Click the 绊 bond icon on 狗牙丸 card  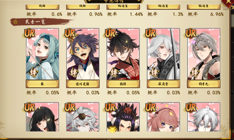(195, 73)
